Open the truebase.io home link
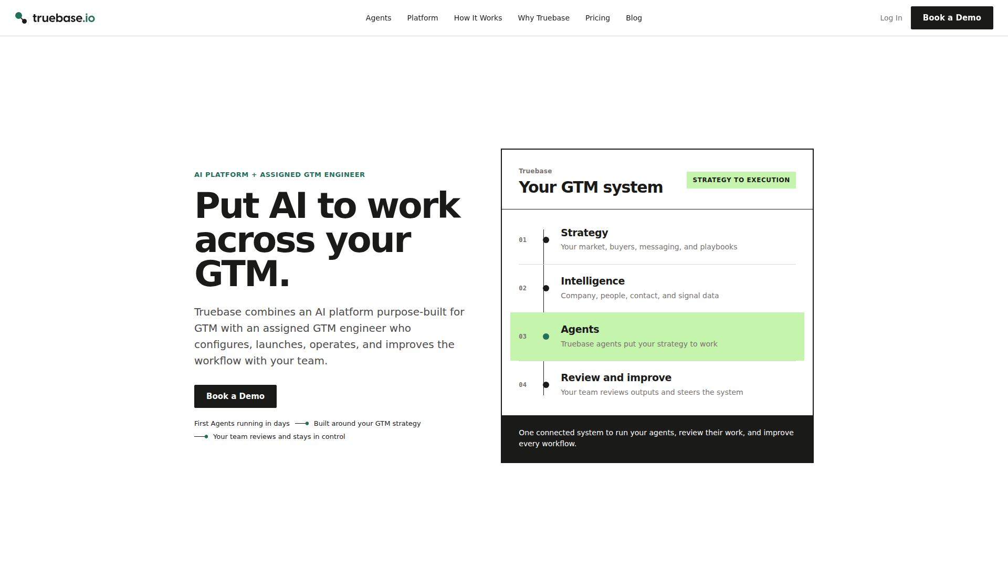The image size is (1008, 567). point(55,18)
